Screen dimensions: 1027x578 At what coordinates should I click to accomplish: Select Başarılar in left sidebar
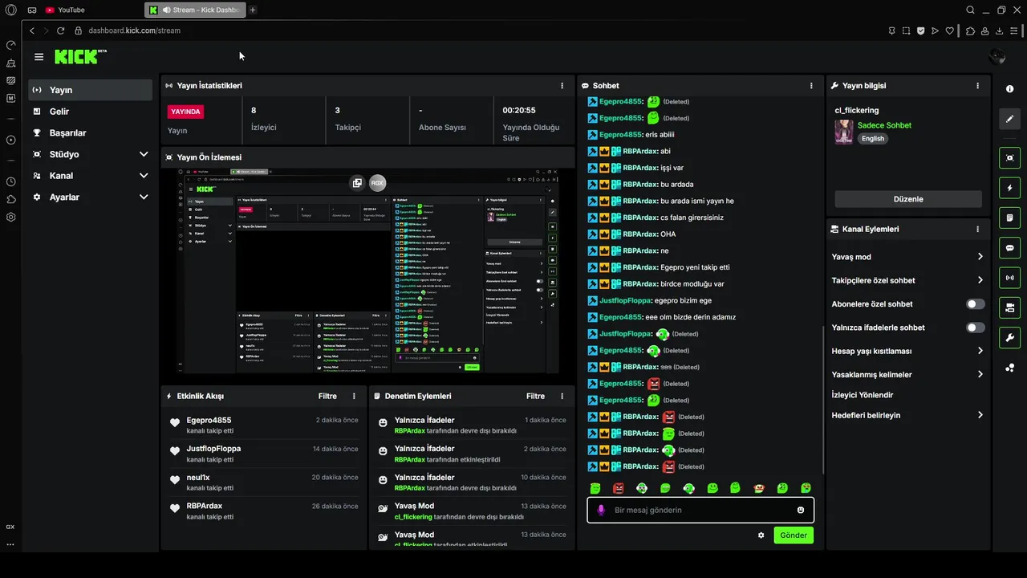coord(90,132)
